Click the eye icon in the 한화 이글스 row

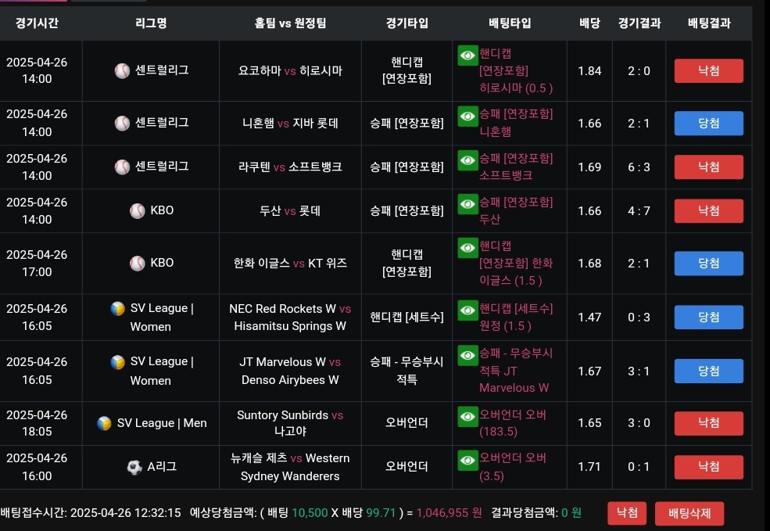point(467,248)
